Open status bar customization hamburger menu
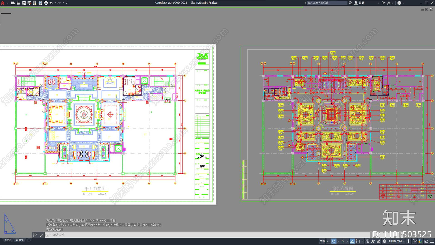Viewport: 435px width, 245px height. click(432, 241)
